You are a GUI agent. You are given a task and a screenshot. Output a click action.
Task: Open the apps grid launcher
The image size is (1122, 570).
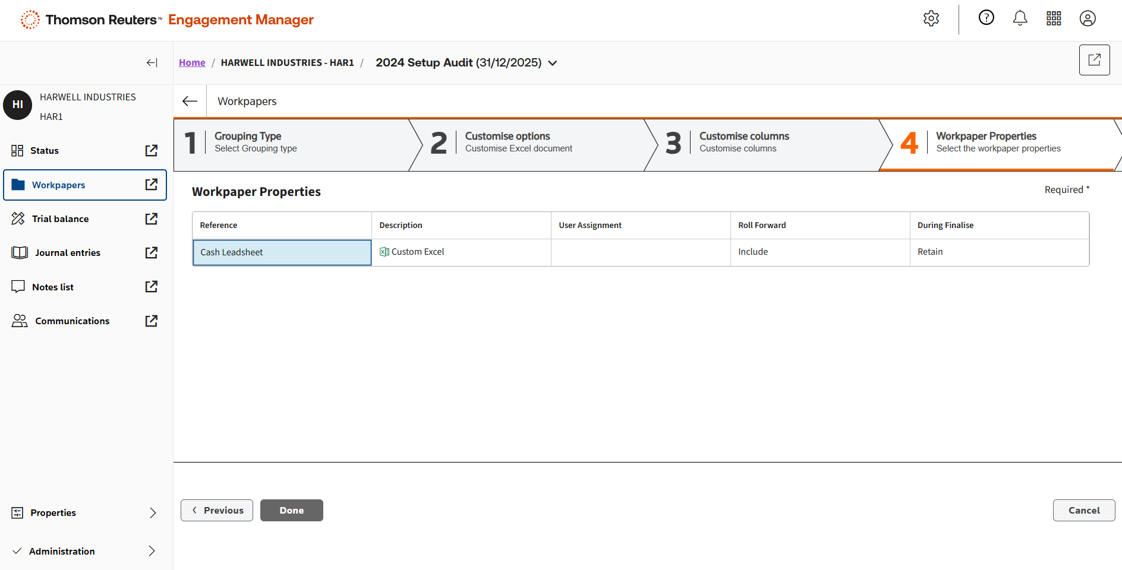tap(1054, 18)
